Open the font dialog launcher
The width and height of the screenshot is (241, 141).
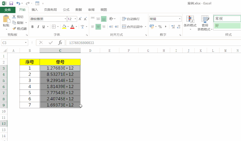coord(87,35)
